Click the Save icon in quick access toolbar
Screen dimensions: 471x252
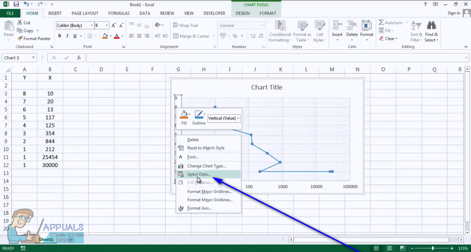click(x=16, y=4)
